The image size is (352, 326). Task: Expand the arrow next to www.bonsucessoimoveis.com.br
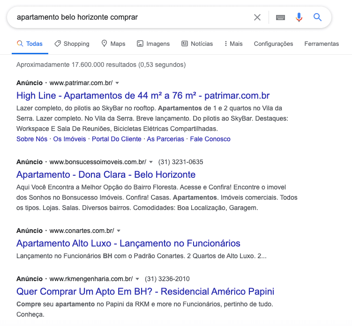151,162
